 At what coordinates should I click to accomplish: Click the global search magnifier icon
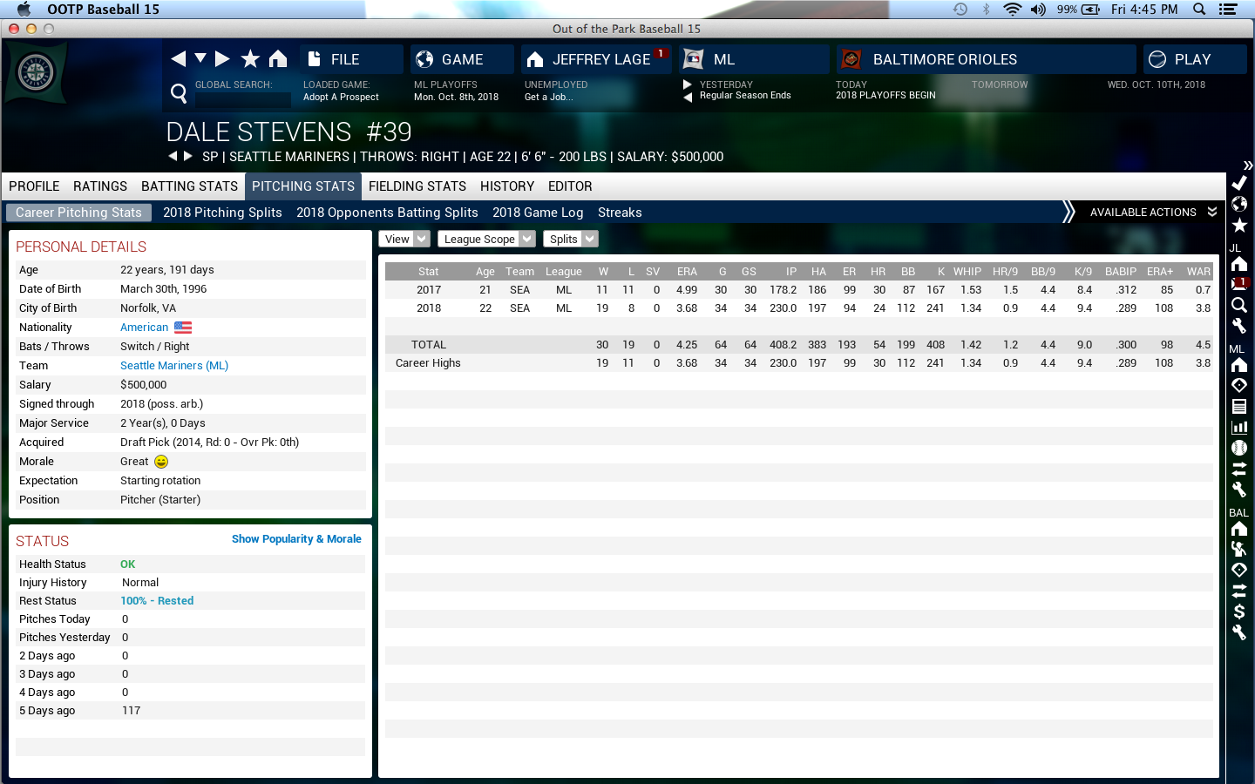click(x=179, y=93)
